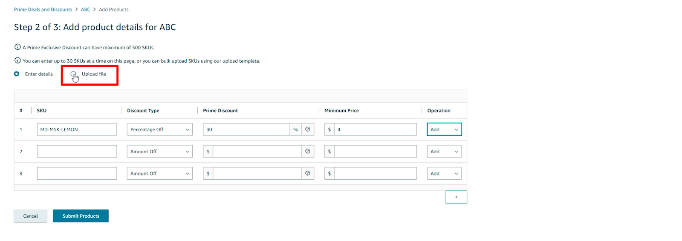Screen dimensions: 682x241
Task: Click info icon beside 30 SKUs upload note
Action: [x=17, y=60]
